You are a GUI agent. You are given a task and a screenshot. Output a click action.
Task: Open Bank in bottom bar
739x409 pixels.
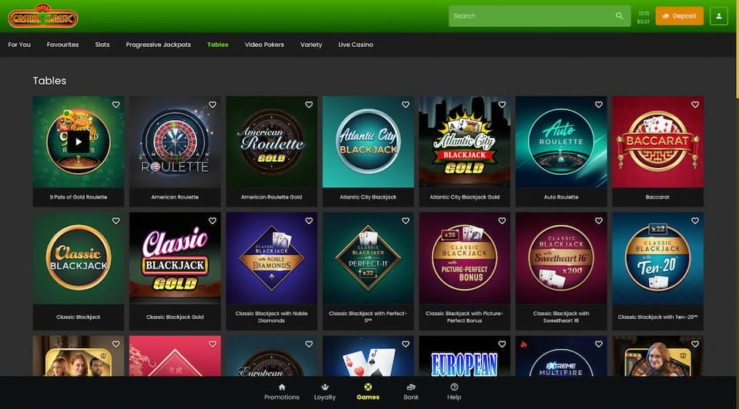tap(411, 392)
